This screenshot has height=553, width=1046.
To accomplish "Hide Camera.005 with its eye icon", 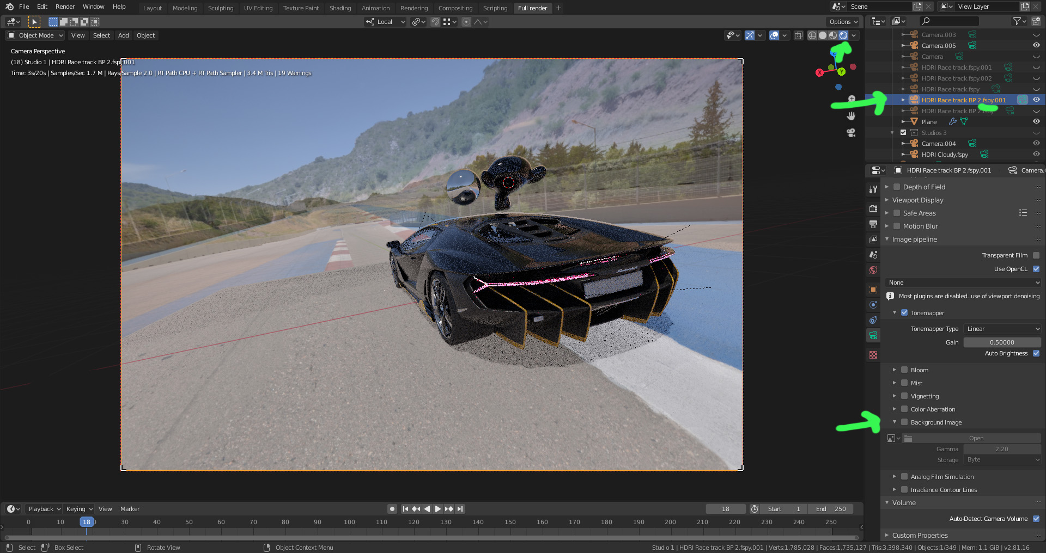I will pos(1036,46).
